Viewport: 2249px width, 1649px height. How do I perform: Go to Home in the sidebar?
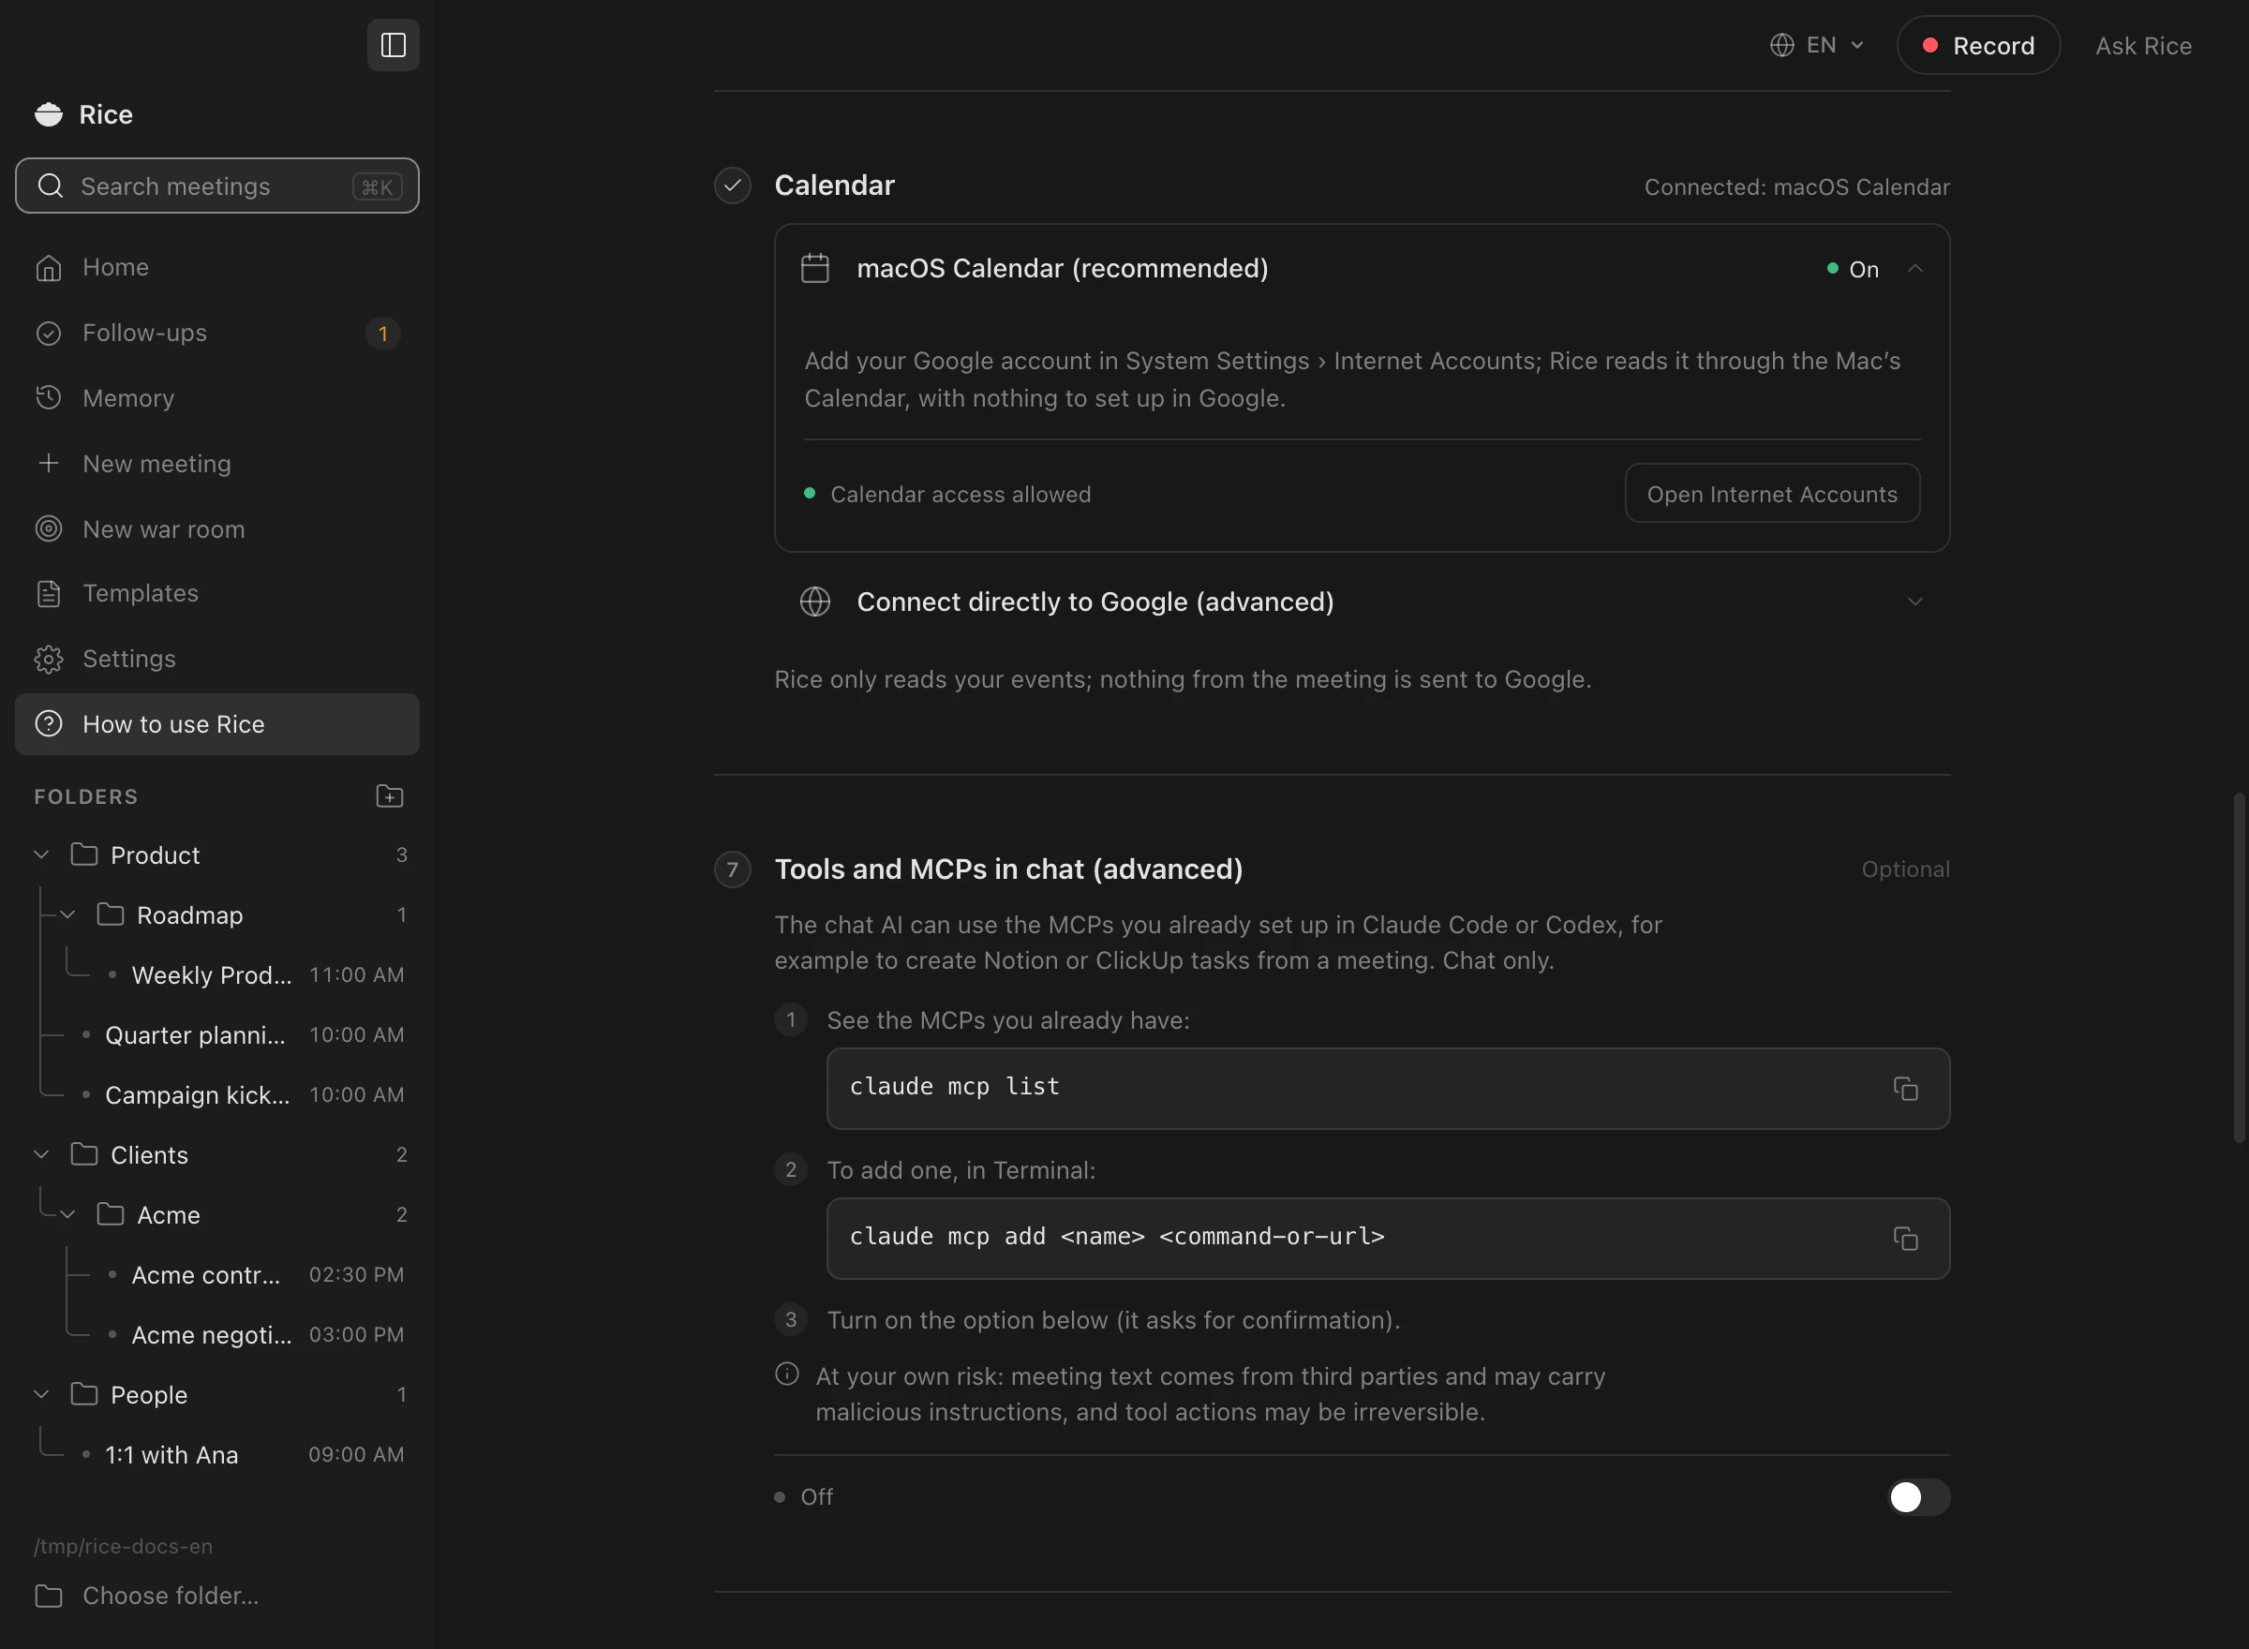click(216, 266)
